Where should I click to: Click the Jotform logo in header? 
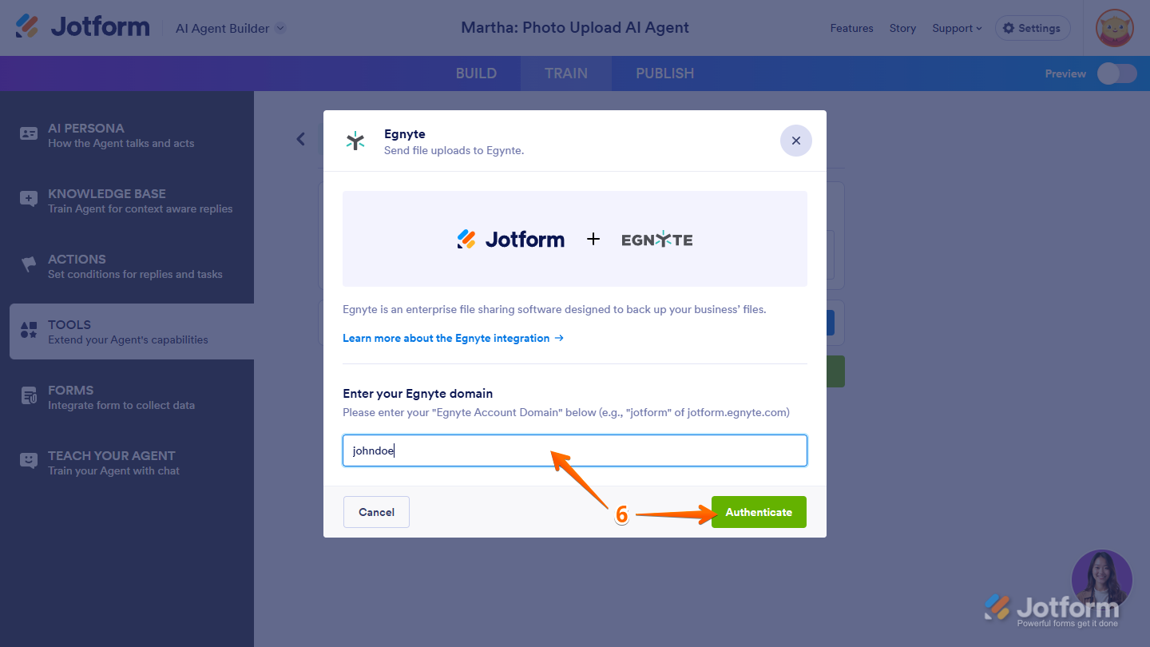(82, 26)
